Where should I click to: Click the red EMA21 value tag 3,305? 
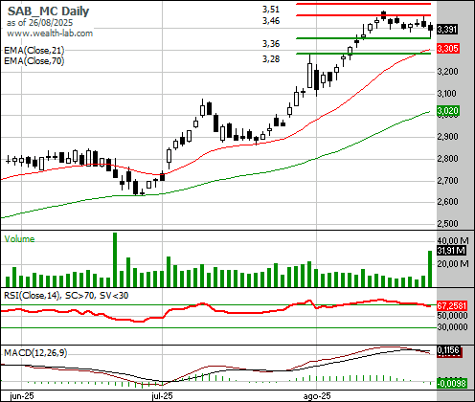click(448, 49)
